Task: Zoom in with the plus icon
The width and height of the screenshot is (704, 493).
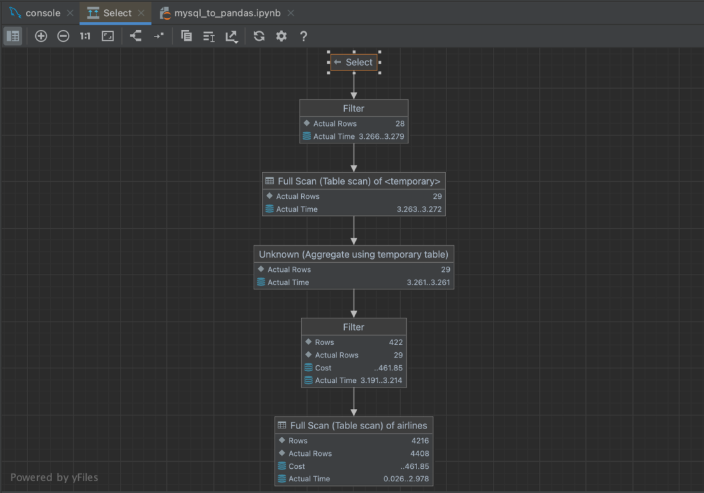Action: 41,36
